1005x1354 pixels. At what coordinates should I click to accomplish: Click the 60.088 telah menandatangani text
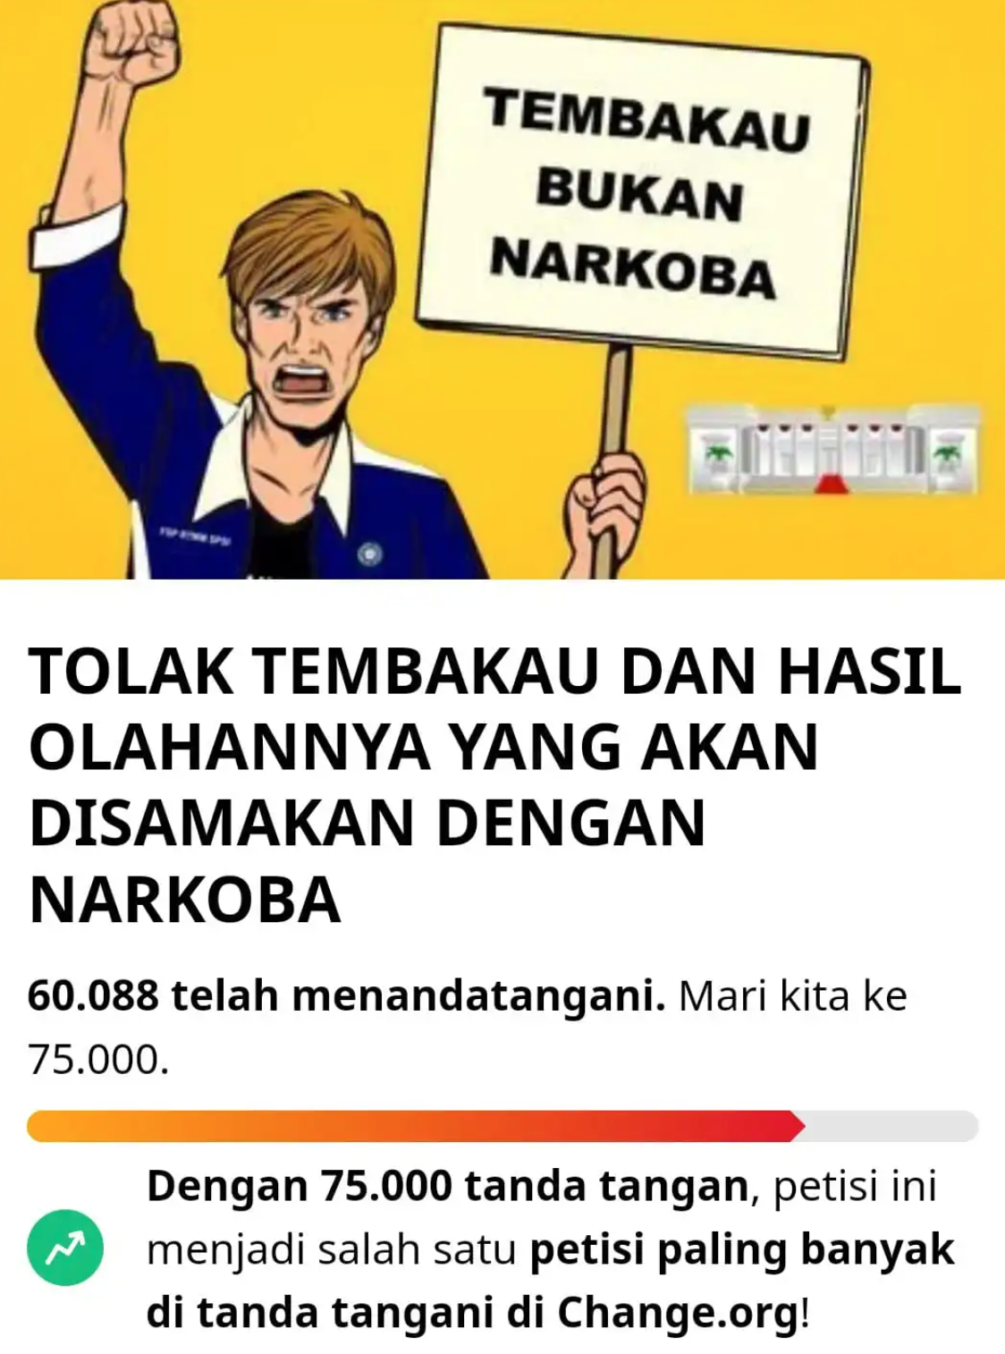(346, 995)
